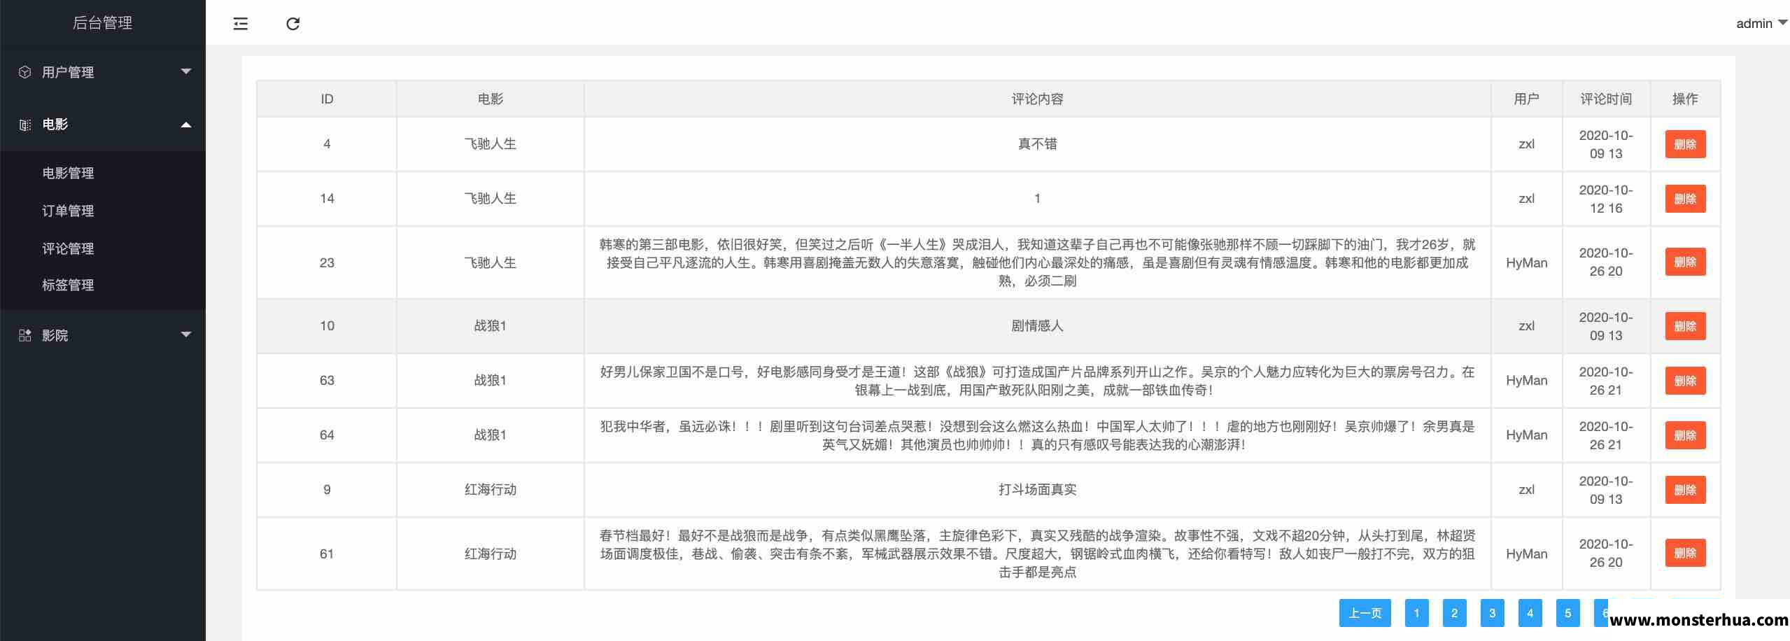Delete comment with ID 23
The height and width of the screenshot is (641, 1790).
[x=1685, y=262]
